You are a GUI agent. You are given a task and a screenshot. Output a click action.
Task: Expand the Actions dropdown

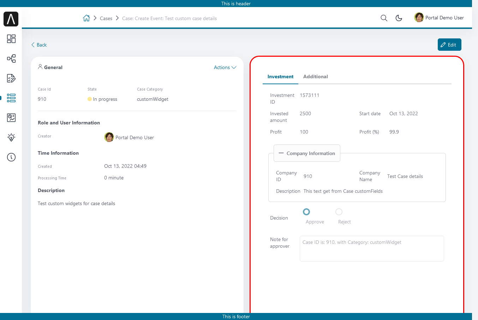coord(225,67)
